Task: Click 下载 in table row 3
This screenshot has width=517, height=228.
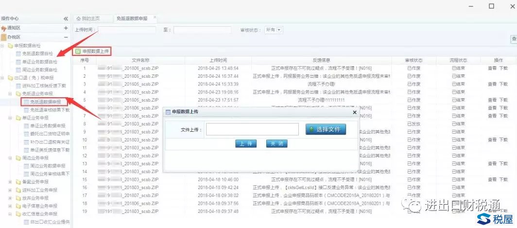Action: [503, 84]
